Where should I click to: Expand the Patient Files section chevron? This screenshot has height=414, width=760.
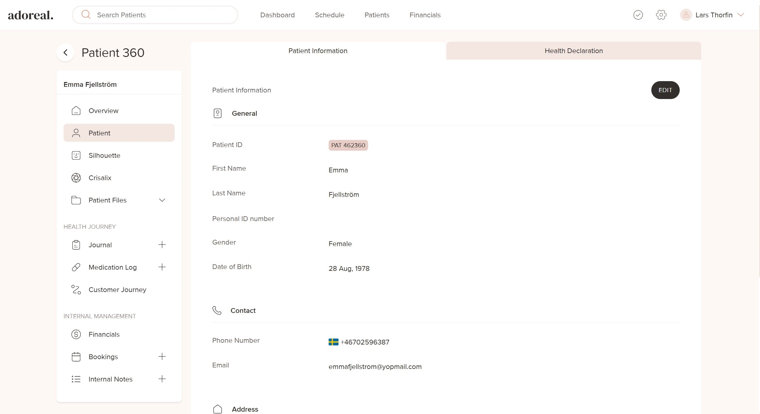(162, 200)
